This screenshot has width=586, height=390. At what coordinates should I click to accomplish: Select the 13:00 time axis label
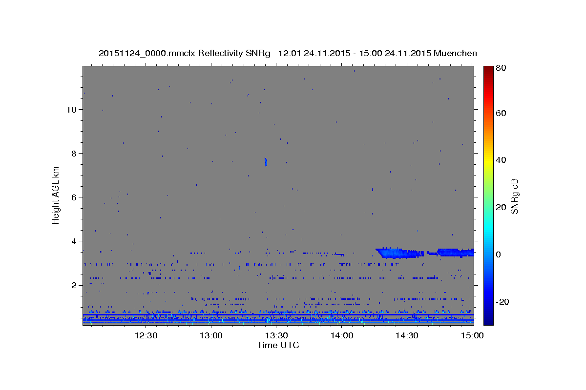[211, 335]
